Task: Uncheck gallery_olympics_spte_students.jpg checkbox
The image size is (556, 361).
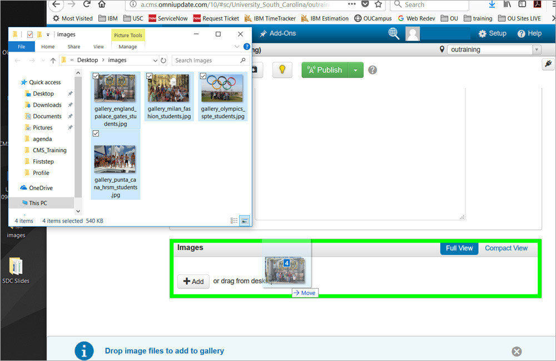Action: (203, 76)
